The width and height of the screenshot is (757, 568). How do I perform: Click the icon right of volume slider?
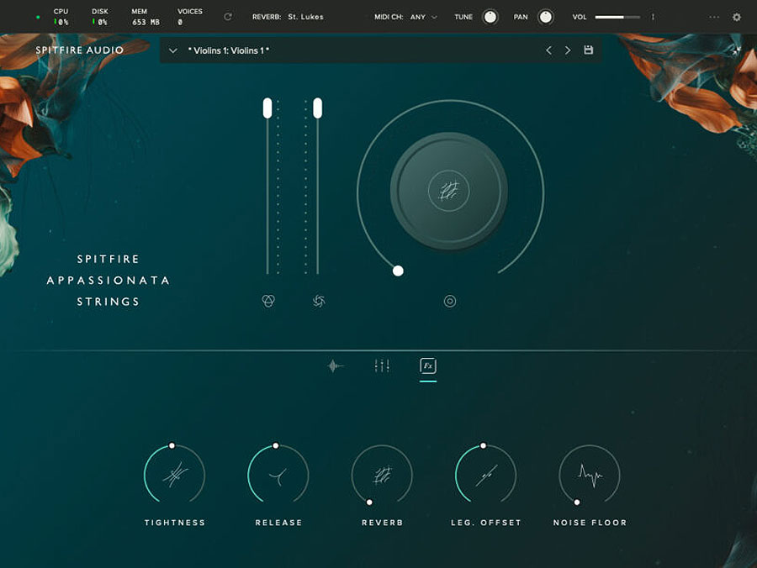653,17
